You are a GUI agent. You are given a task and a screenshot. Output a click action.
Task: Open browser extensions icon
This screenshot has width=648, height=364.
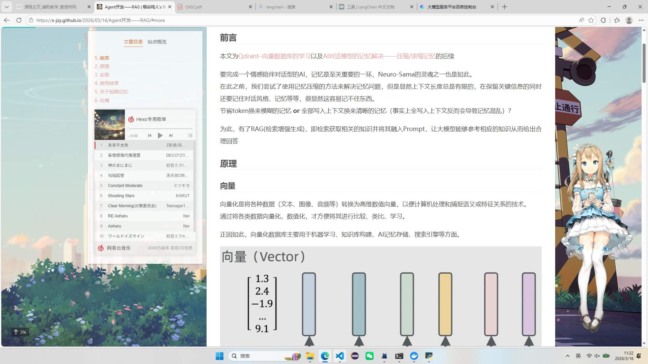603,20
